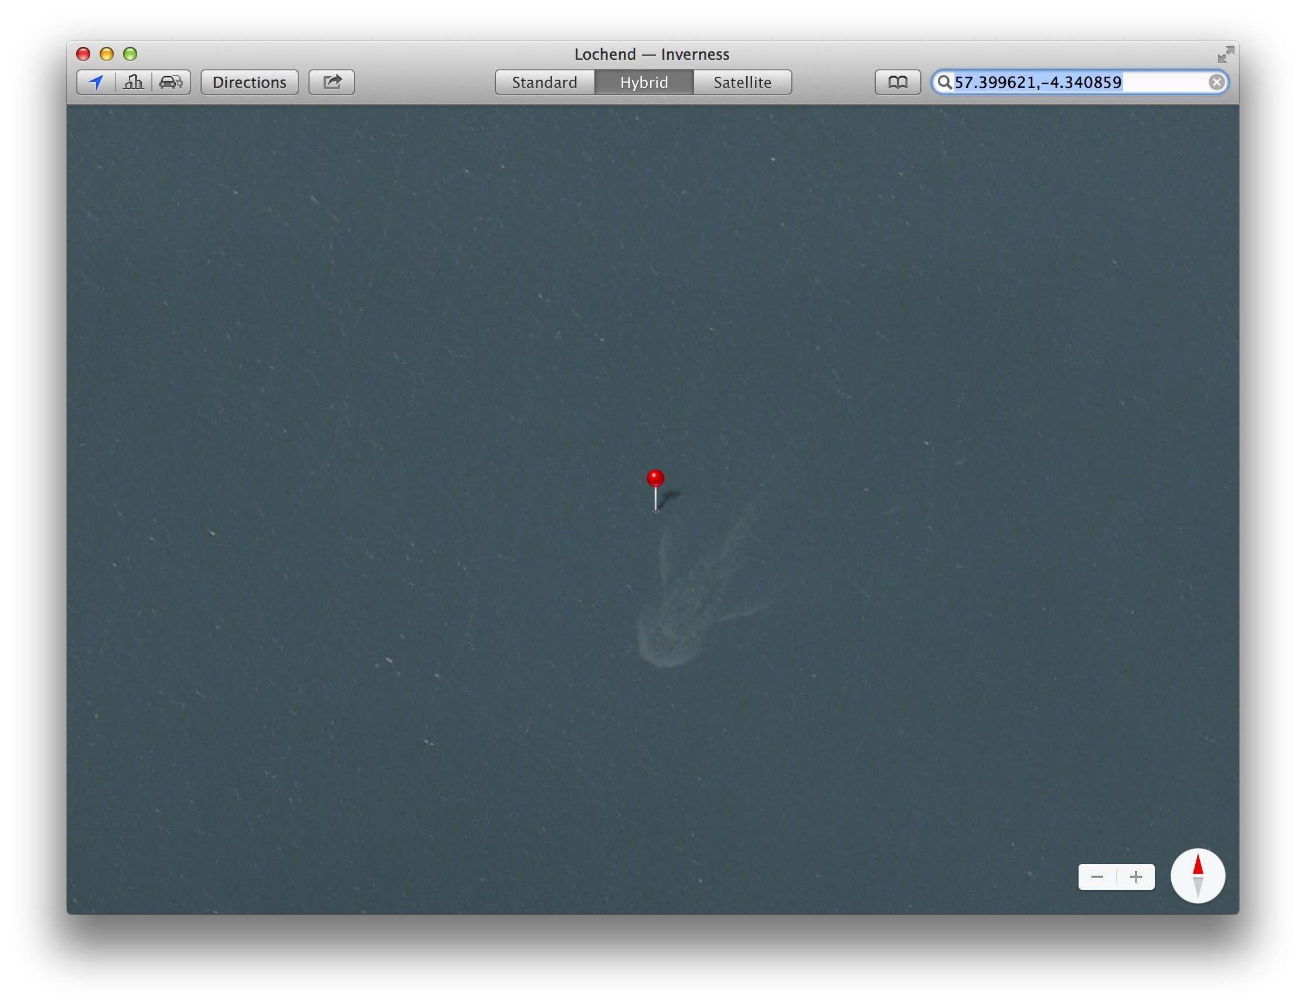This screenshot has height=1007, width=1306.
Task: Show current location with the arrow icon
Action: coord(97,82)
